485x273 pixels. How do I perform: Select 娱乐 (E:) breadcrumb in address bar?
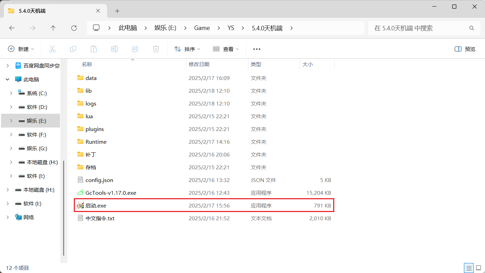[165, 28]
